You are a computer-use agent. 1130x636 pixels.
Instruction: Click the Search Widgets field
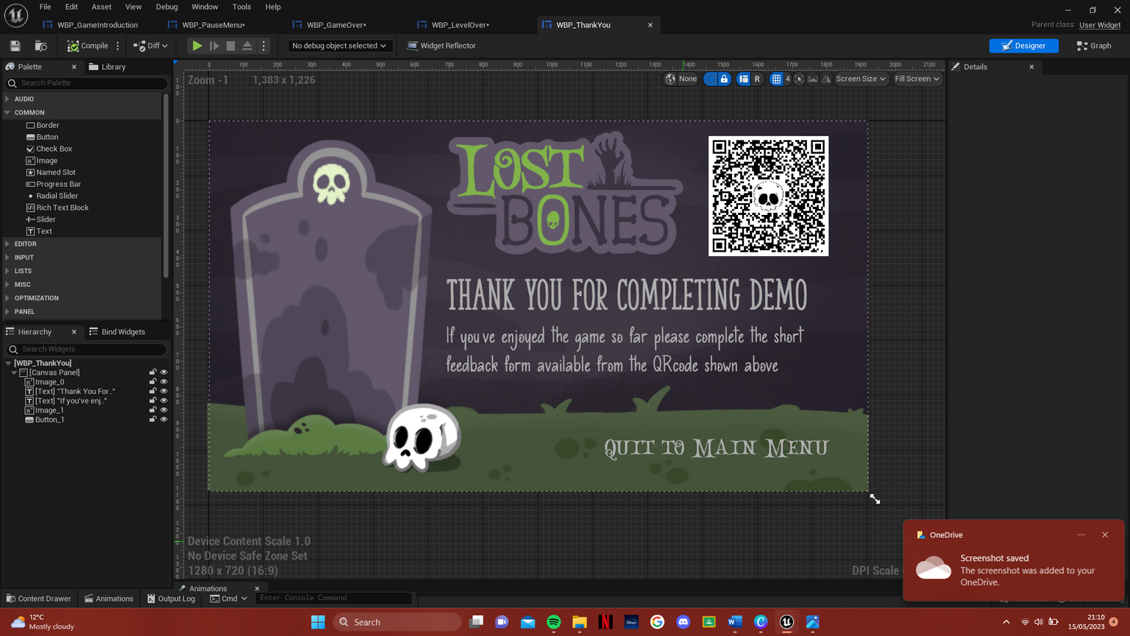pyautogui.click(x=87, y=349)
